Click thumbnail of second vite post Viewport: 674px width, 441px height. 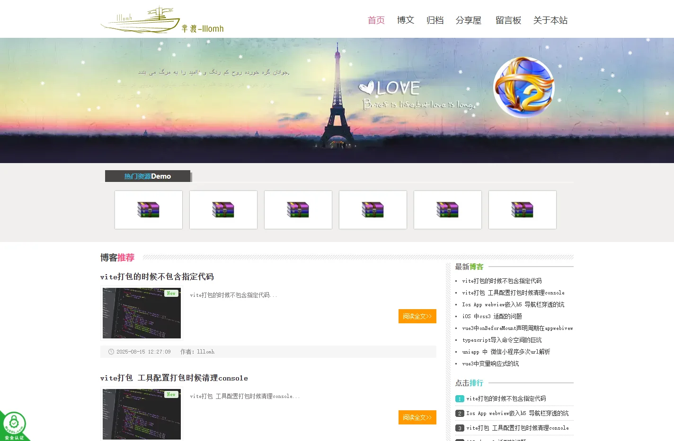(142, 414)
